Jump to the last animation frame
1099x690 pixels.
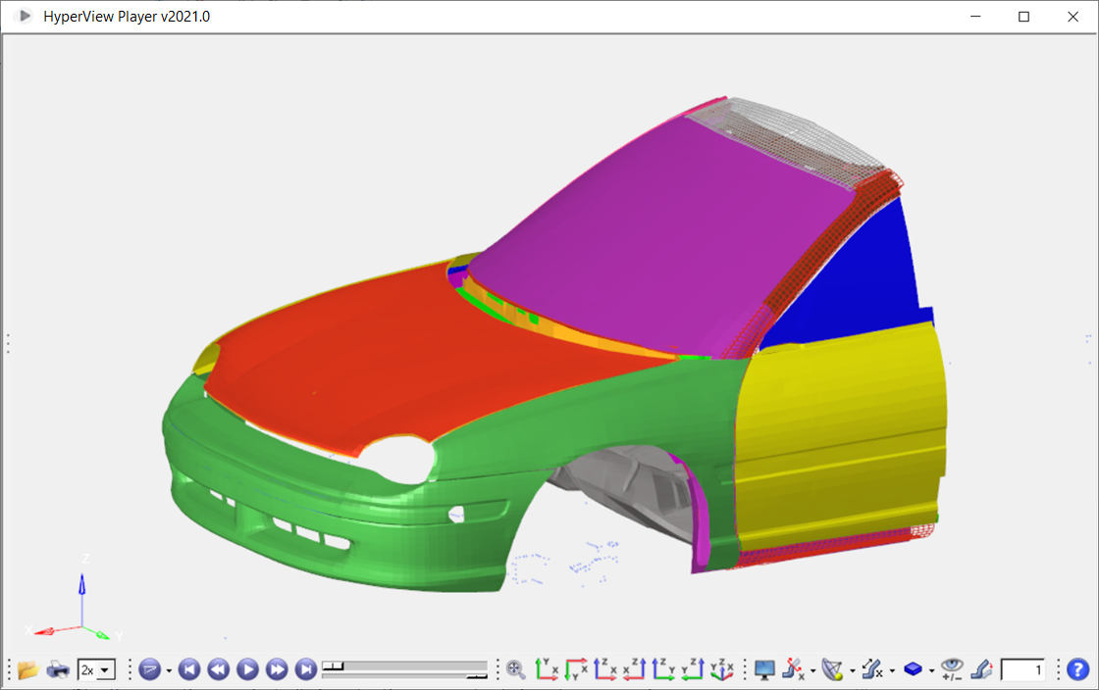click(x=306, y=669)
